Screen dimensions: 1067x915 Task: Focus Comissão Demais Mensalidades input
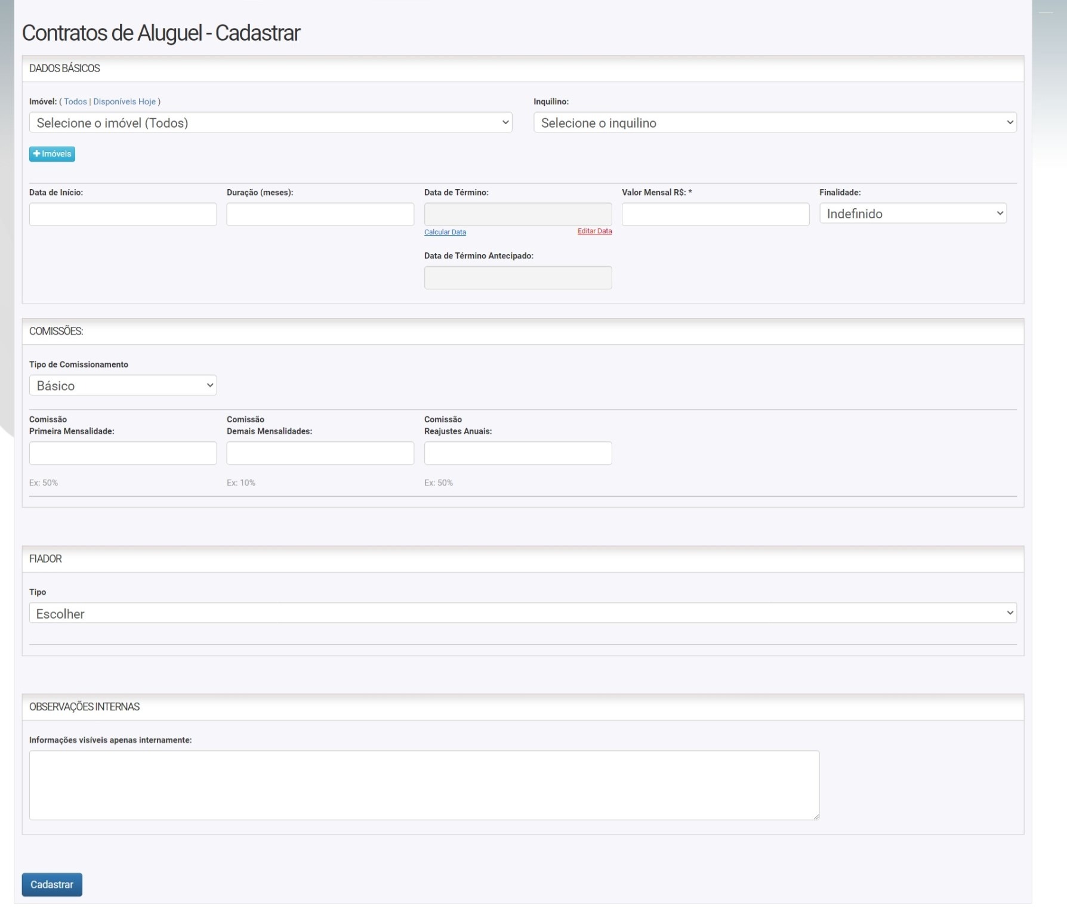click(x=320, y=453)
